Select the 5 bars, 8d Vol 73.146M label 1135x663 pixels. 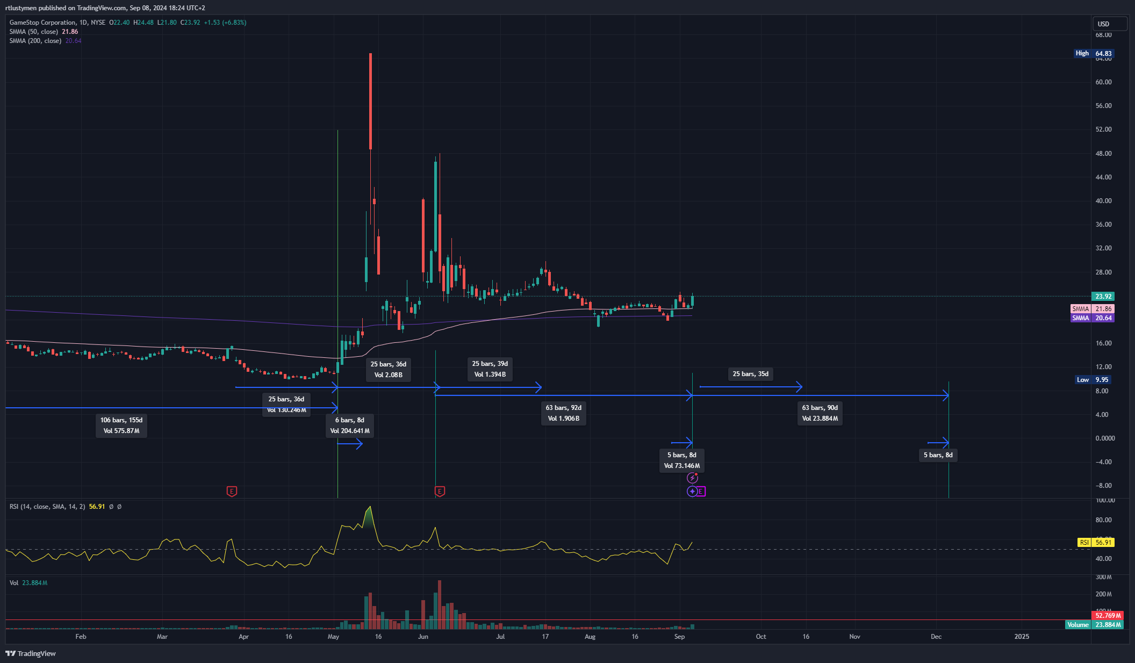tap(682, 460)
